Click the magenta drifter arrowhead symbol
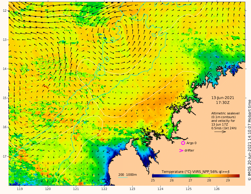Viewport: 251px width, 194px height. coord(181,150)
